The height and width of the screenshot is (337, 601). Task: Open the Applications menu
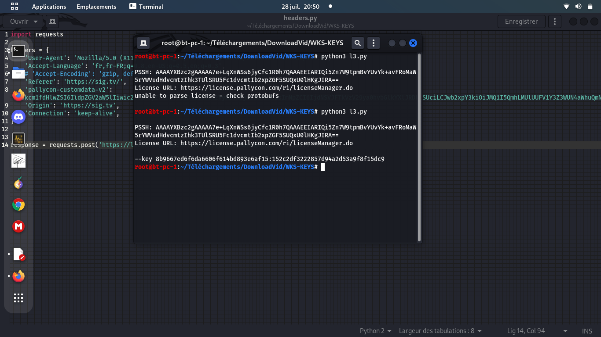click(x=49, y=7)
